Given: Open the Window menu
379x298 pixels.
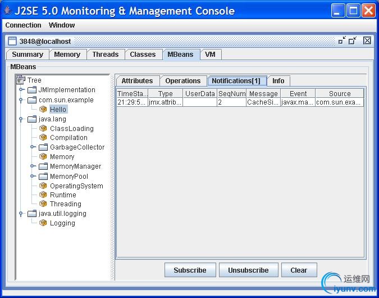Looking at the screenshot, I should coord(62,25).
